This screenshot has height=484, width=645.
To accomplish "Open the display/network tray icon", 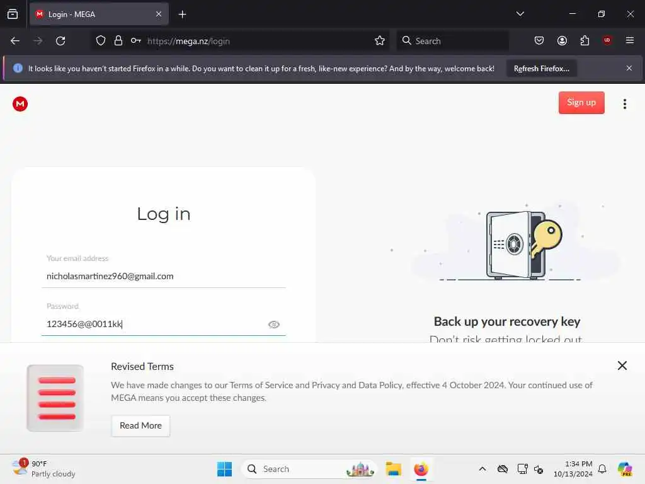I will pyautogui.click(x=522, y=469).
